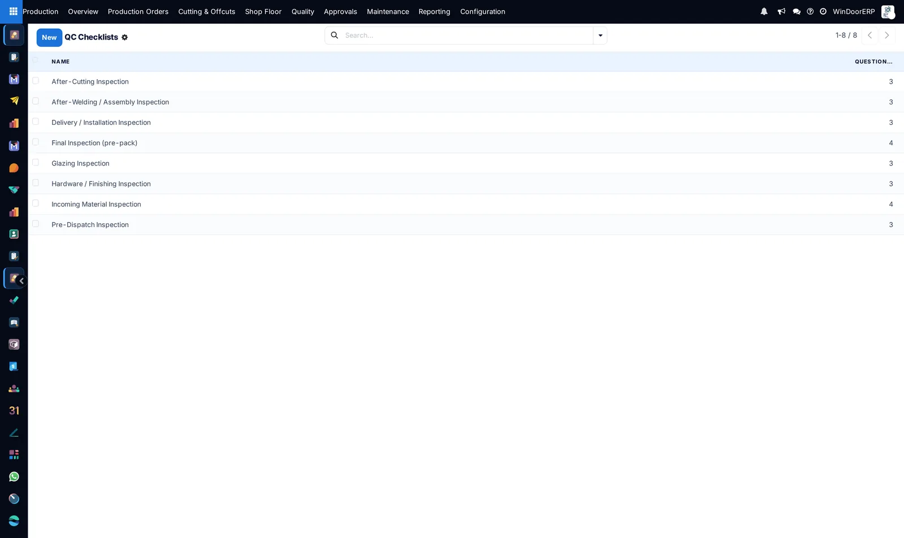Image resolution: width=904 pixels, height=538 pixels.
Task: Open the apps grid menu icon
Action: pos(13,11)
